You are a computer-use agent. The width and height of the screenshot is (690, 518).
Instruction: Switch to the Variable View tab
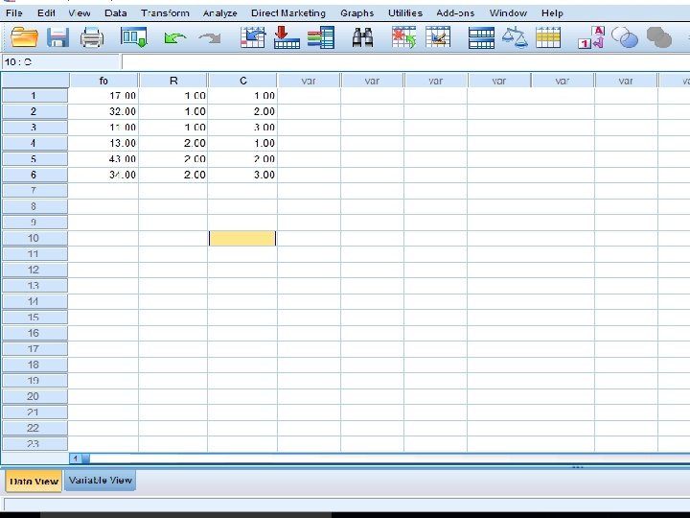coord(101,481)
